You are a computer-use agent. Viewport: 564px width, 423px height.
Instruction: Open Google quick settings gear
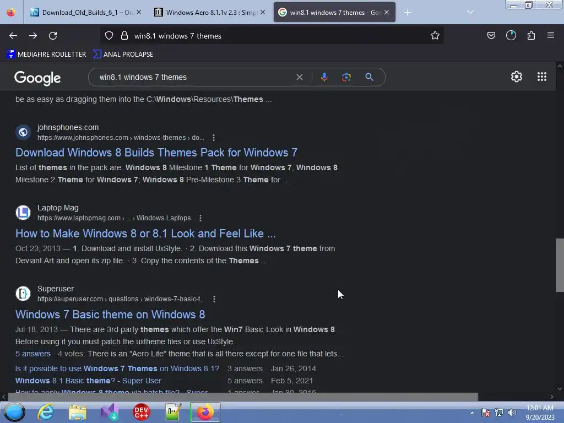tap(517, 77)
